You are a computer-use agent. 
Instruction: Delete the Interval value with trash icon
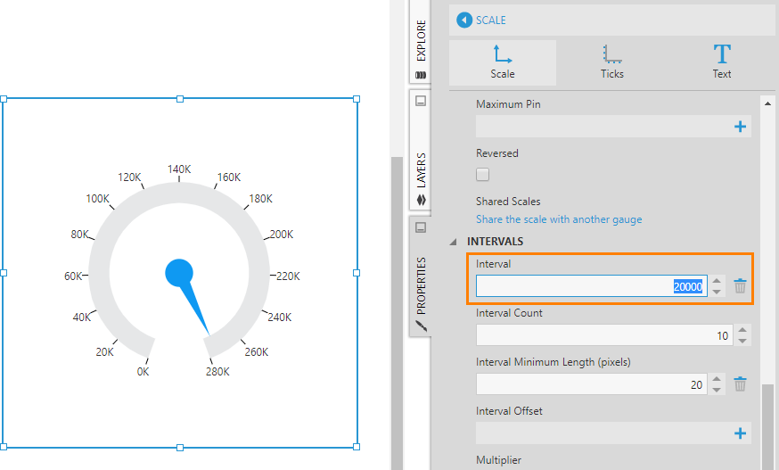point(740,286)
